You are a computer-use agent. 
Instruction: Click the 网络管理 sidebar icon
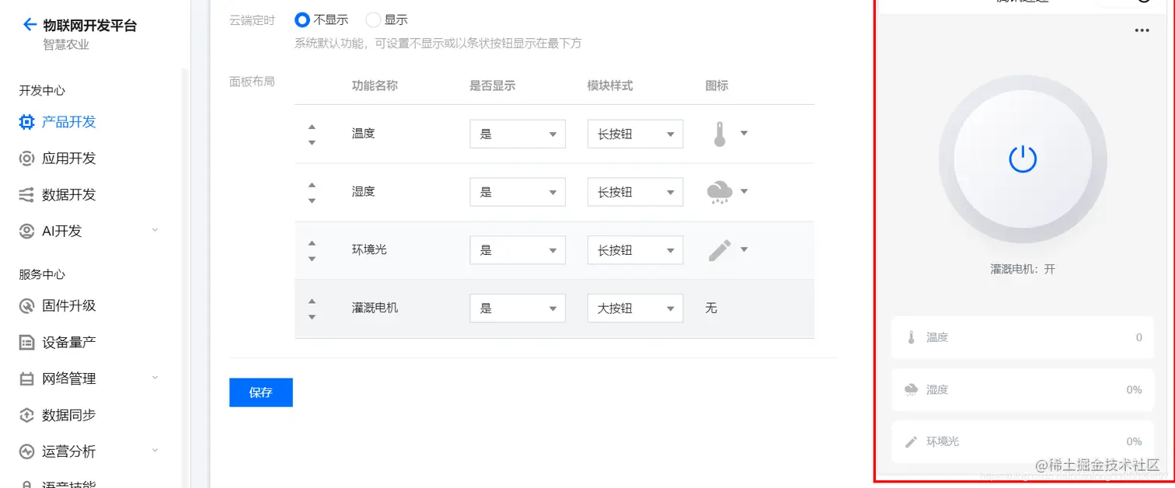(26, 379)
